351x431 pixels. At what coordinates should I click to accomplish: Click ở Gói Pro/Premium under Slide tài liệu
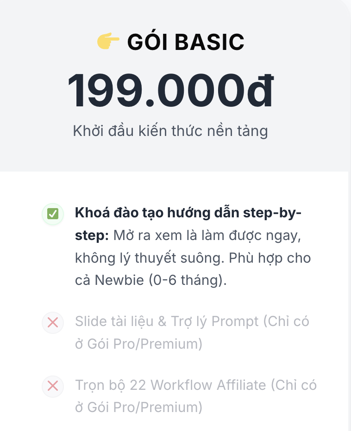(x=139, y=344)
